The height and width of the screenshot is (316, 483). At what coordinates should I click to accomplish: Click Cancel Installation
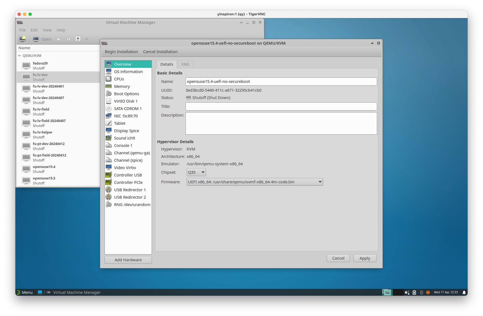pos(160,52)
